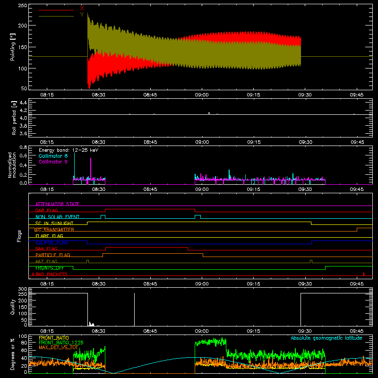Click the 250 value on the Pointing axis
Screen dimensions: 378x378
(23, 6)
